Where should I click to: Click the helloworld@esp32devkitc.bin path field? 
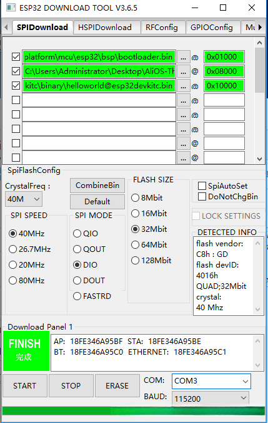tap(99, 86)
